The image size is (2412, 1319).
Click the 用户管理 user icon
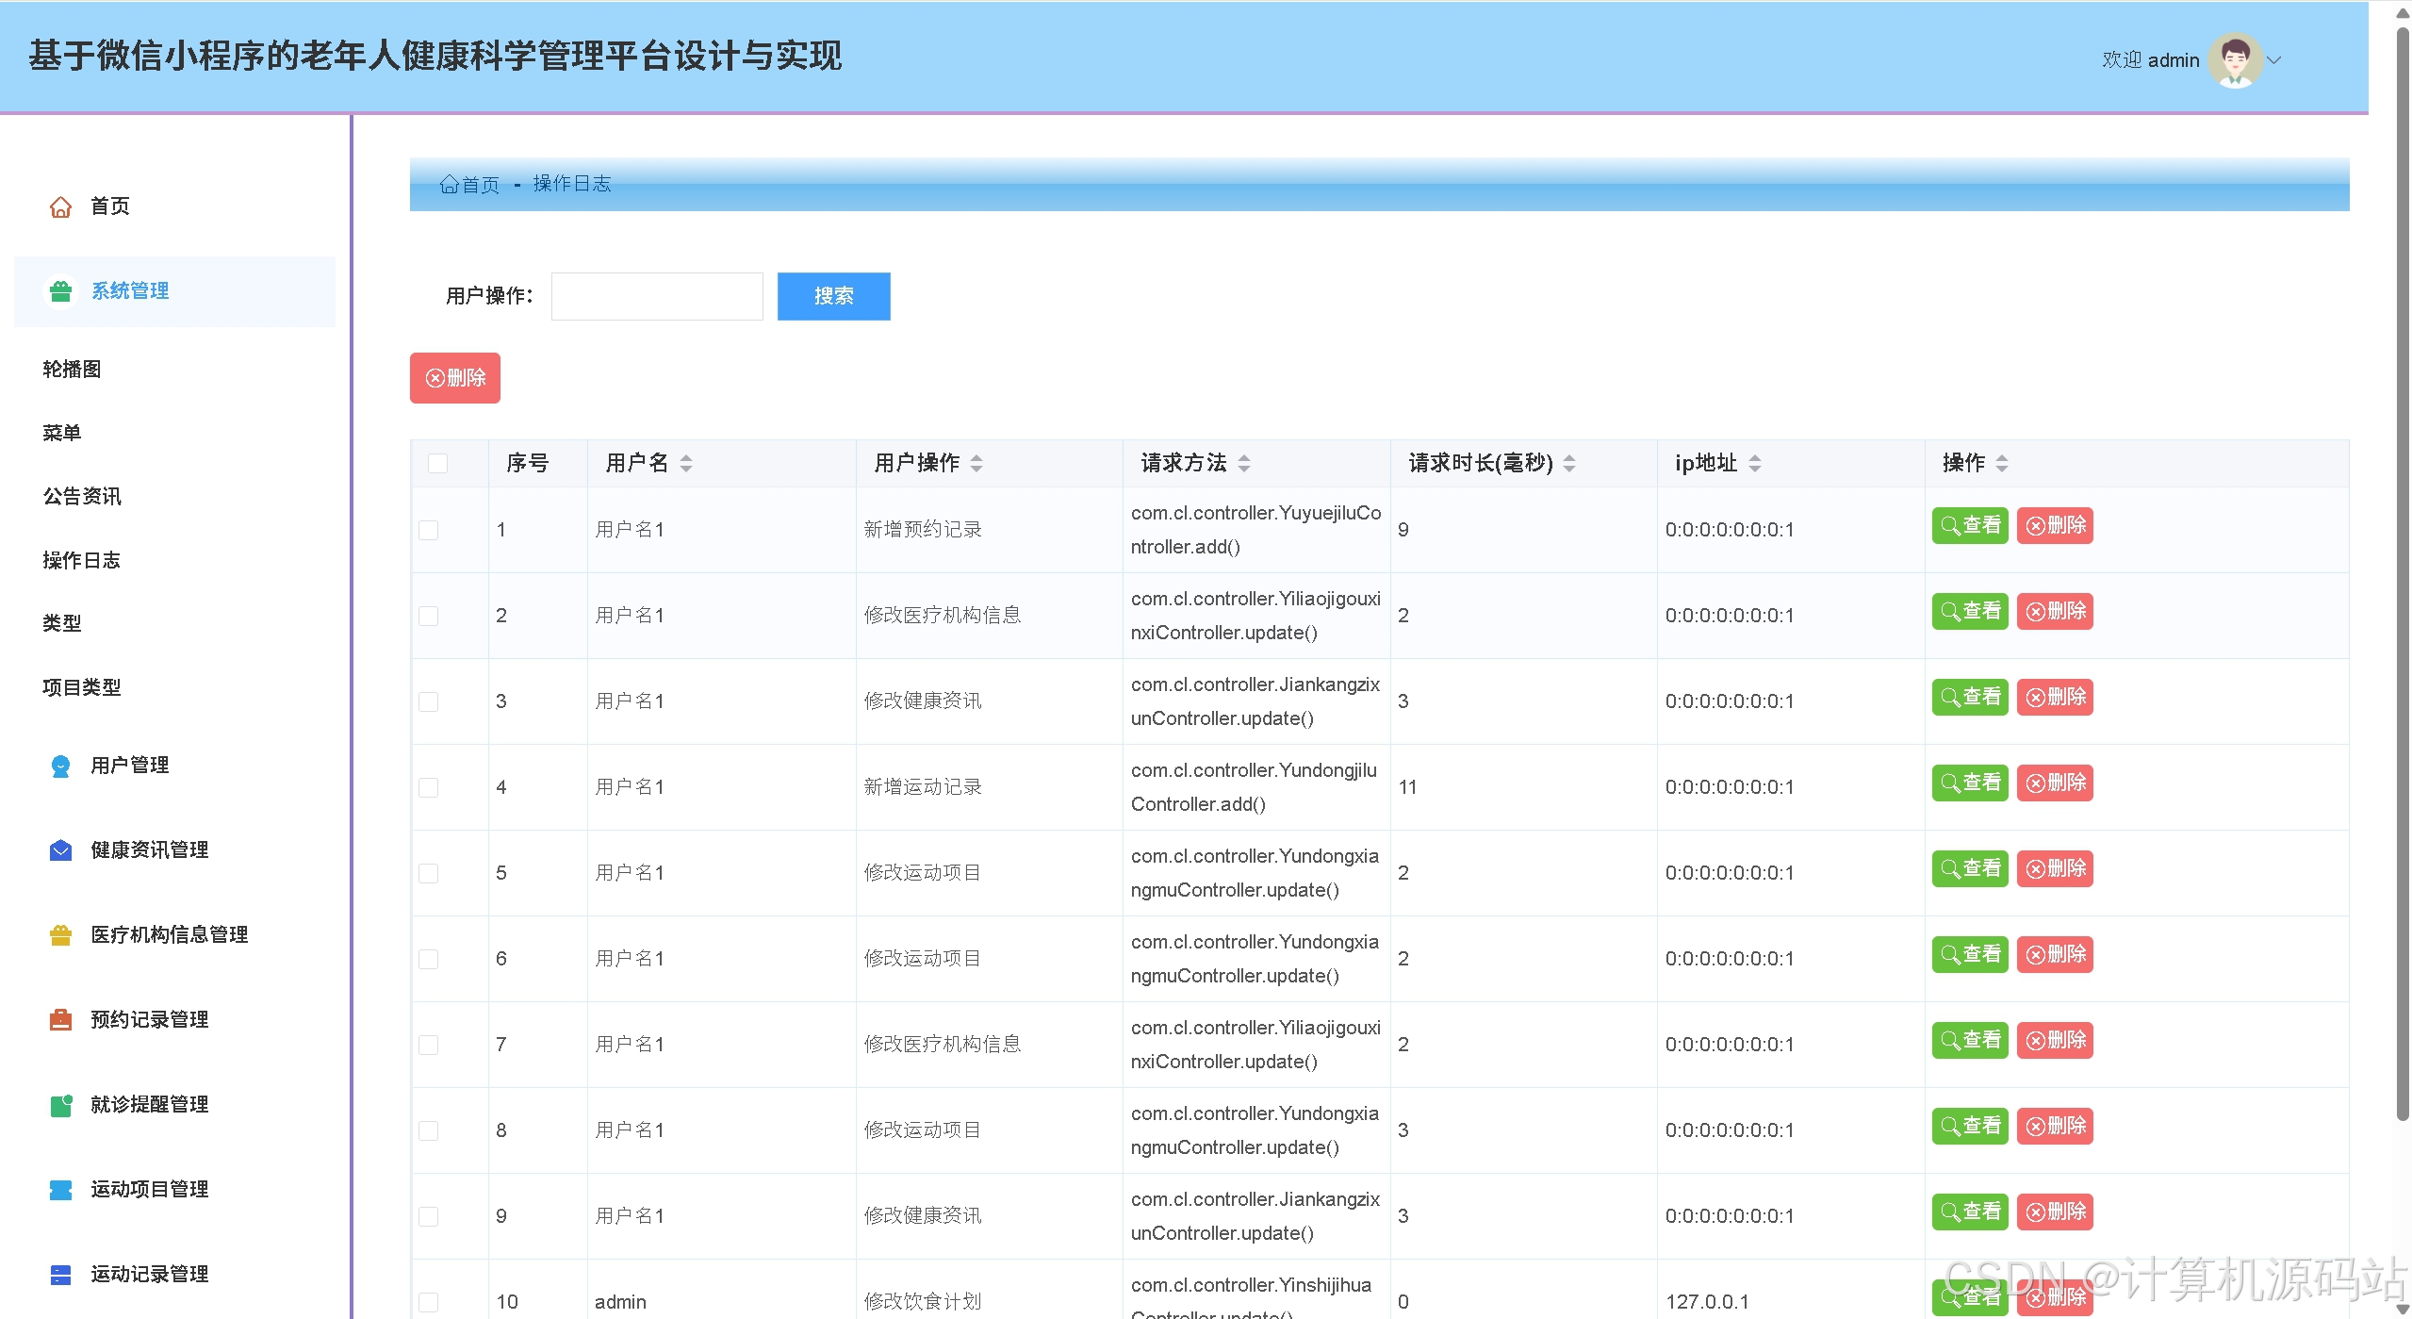click(60, 766)
